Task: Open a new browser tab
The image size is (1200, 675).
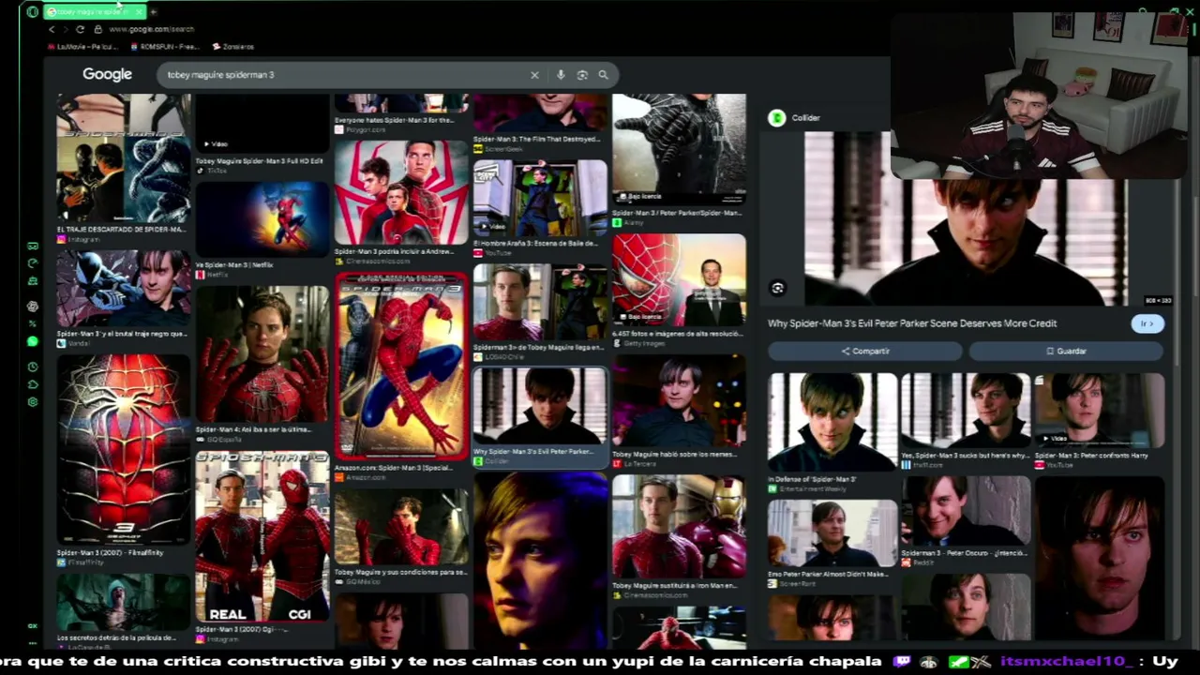Action: click(x=154, y=12)
